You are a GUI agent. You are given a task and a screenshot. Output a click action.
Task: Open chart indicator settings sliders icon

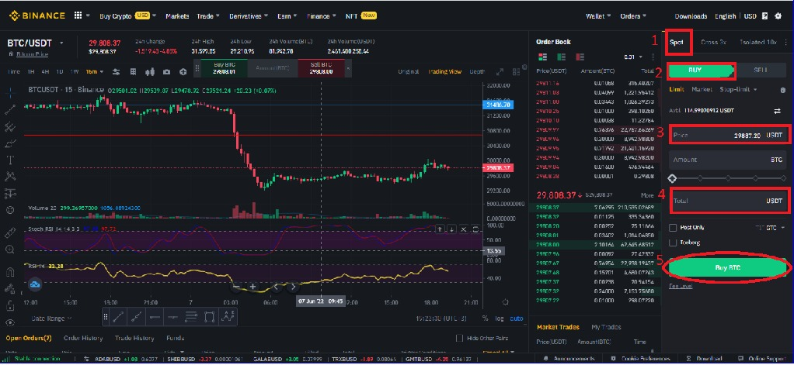(116, 72)
